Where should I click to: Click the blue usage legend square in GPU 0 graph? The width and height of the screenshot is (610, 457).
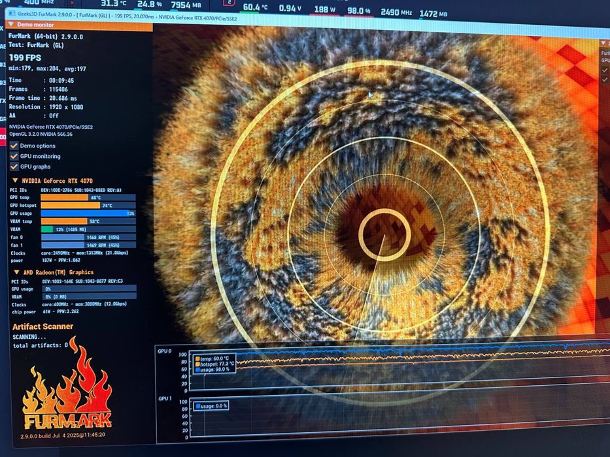point(197,370)
